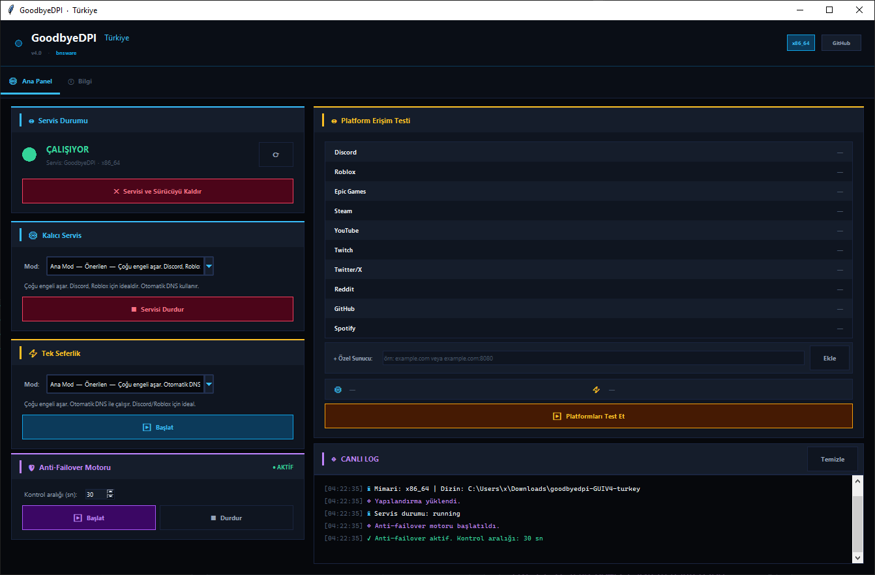The image size is (875, 575).
Task: Click Başlat in Anti-Failover Motoru panel
Action: (89, 518)
